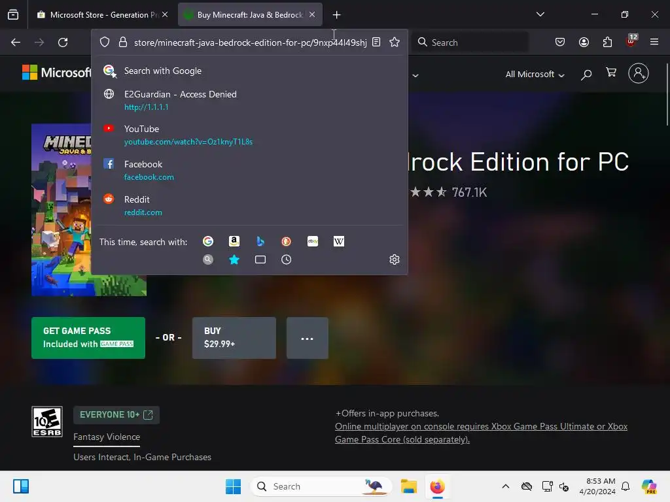Open the Extensions puzzle icon
This screenshot has height=502, width=670.
pyautogui.click(x=607, y=42)
